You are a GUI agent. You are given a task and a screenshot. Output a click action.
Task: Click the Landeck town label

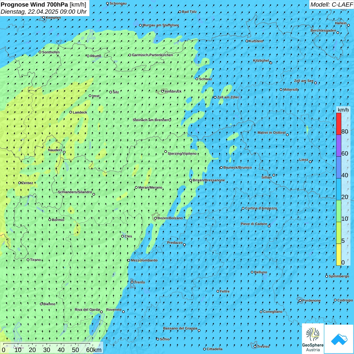coord(80,112)
